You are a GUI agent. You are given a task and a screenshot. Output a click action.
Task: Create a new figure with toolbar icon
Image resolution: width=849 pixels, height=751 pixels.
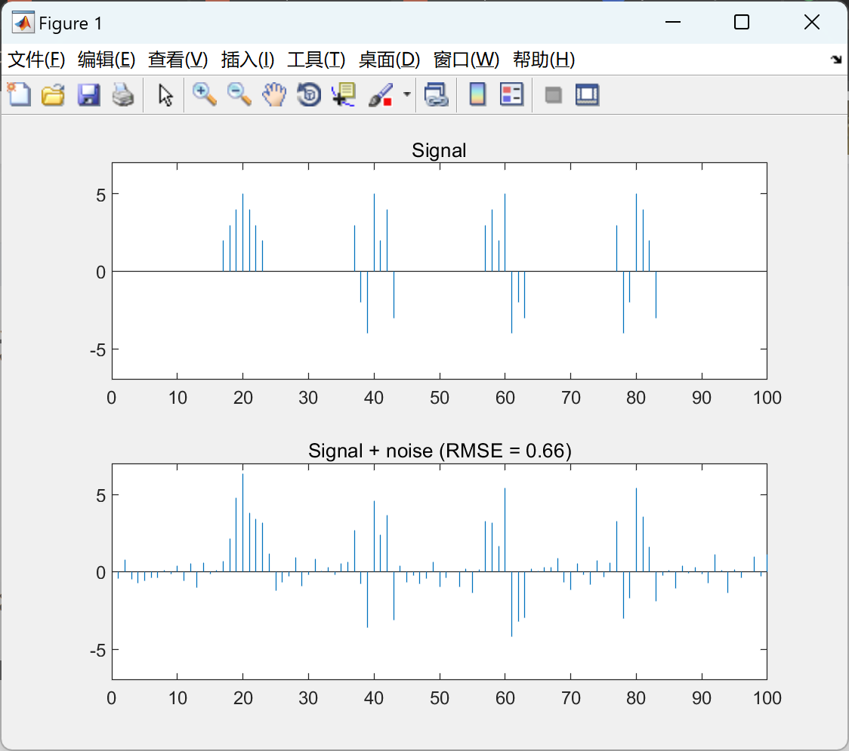coord(20,94)
